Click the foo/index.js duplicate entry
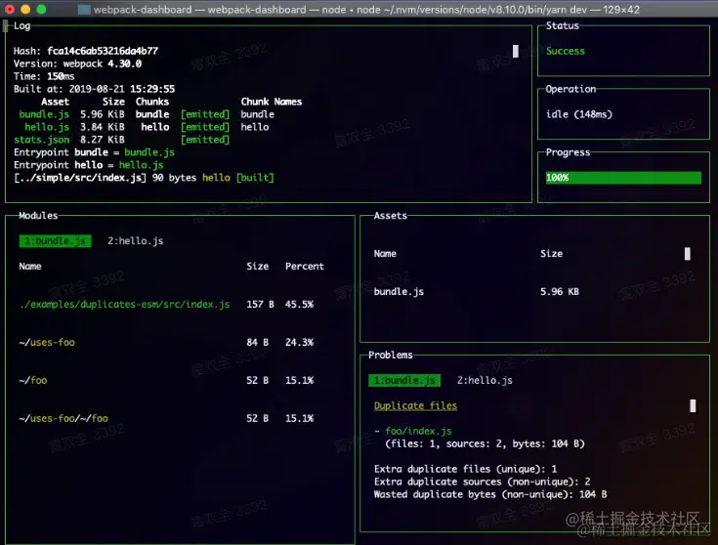 pos(418,431)
